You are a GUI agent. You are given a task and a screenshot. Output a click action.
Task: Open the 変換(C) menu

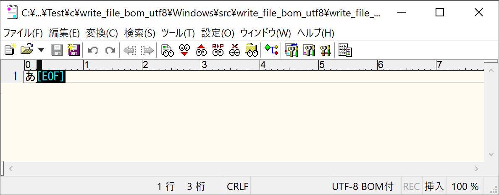click(x=102, y=33)
